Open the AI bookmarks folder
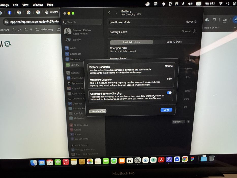The image size is (237, 178). [28, 29]
